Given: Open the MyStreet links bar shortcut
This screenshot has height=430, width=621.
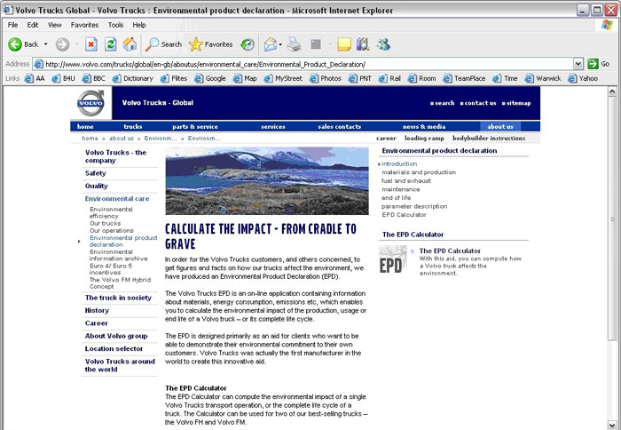Looking at the screenshot, I should click(283, 78).
